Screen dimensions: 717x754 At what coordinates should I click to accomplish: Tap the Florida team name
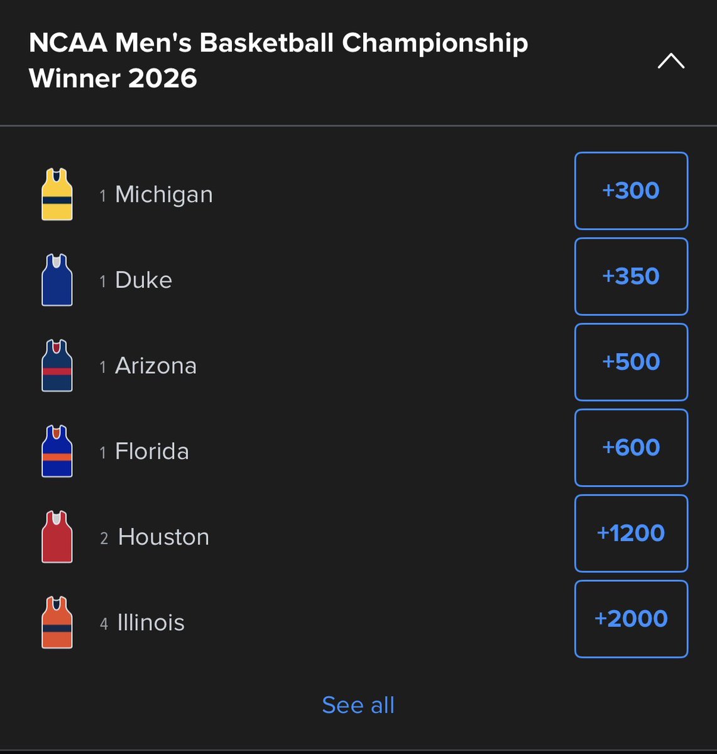coord(152,451)
